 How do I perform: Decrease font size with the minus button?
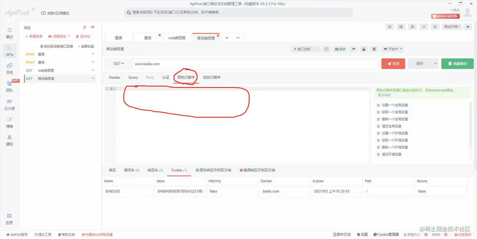coord(426,235)
